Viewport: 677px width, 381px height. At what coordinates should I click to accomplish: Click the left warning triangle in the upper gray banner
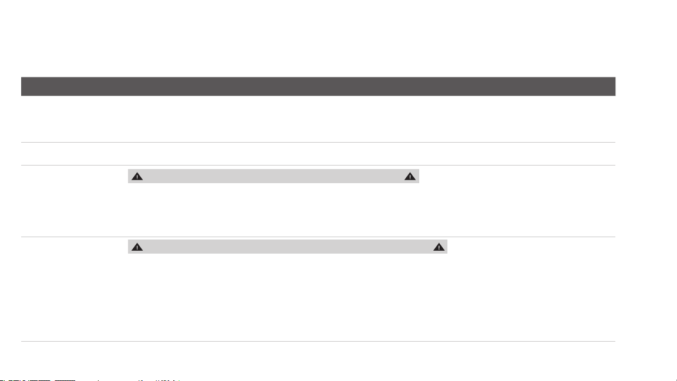[x=137, y=177]
